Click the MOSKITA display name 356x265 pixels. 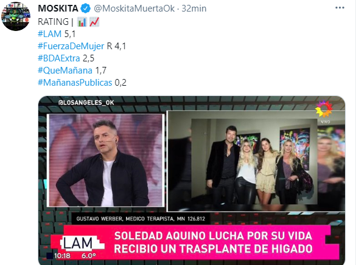coord(58,9)
